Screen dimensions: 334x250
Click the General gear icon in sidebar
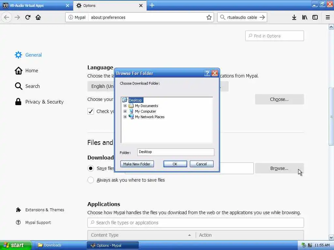tap(18, 55)
